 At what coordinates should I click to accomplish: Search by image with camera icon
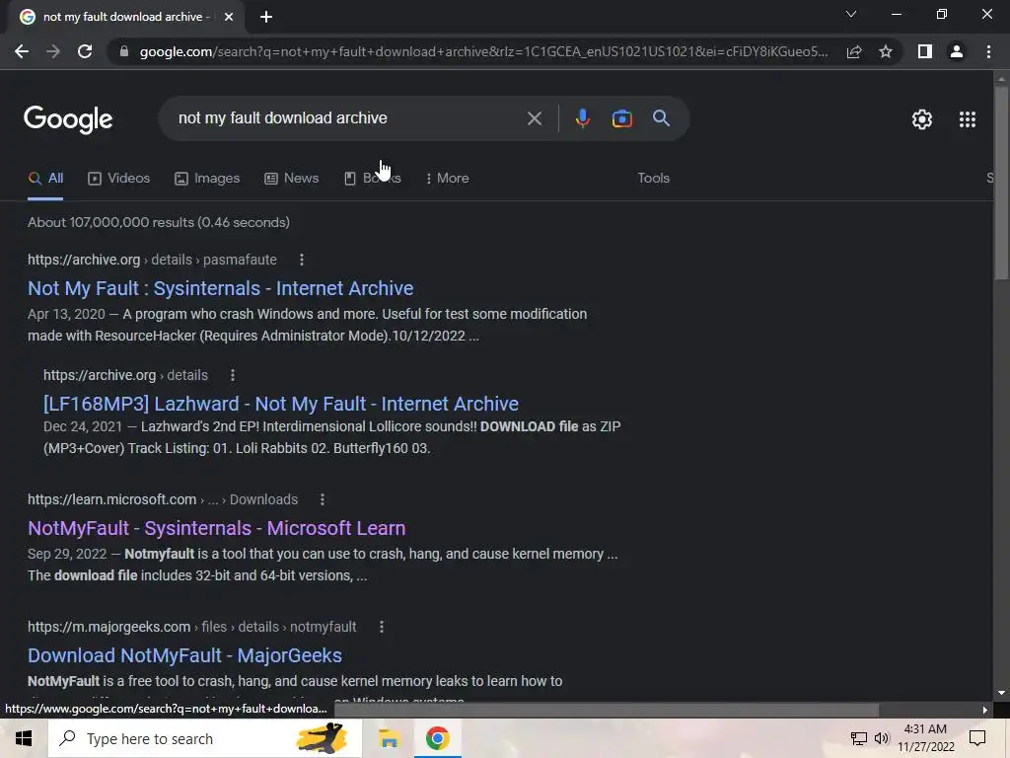pyautogui.click(x=621, y=118)
